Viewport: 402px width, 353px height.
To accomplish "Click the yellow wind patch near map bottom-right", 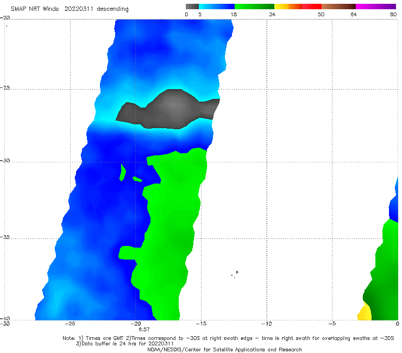I will point(365,312).
